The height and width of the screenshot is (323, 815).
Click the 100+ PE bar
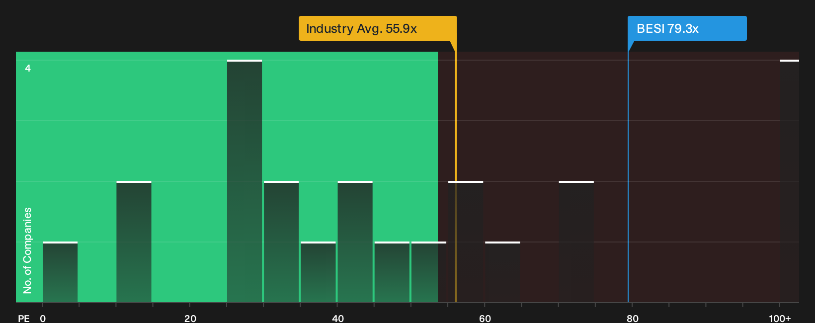point(790,181)
